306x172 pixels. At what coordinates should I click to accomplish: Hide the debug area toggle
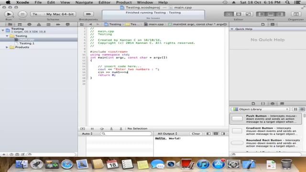click(83, 129)
